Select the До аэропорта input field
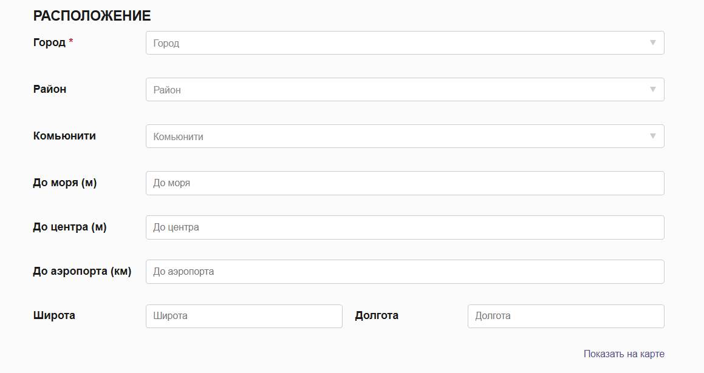Image resolution: width=704 pixels, height=373 pixels. 405,272
